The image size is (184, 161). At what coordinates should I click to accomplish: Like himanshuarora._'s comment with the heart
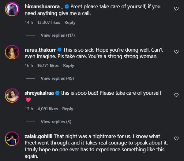tap(176, 9)
